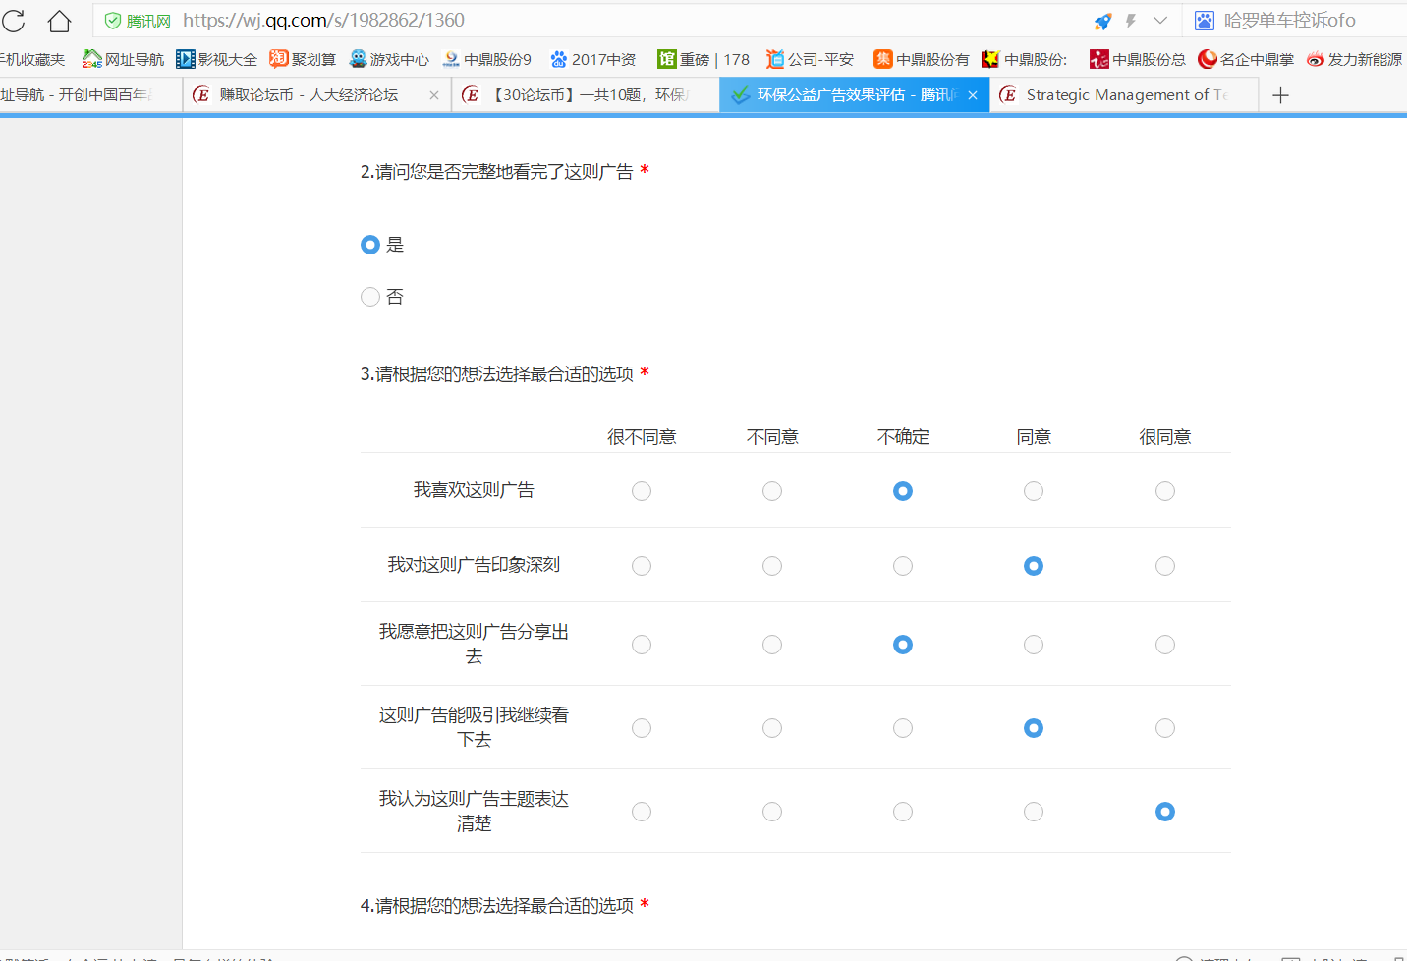Choose 不确定 for 我愿意把这则广告分享出去
The width and height of the screenshot is (1407, 961).
tap(903, 645)
